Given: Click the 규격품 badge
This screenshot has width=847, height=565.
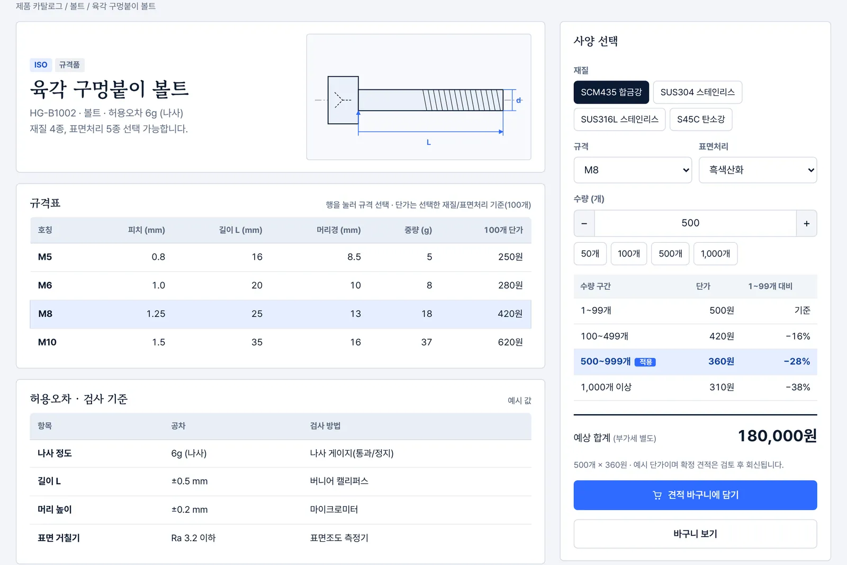Looking at the screenshot, I should (x=69, y=65).
